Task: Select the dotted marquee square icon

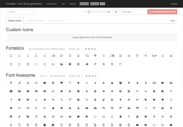Action: pyautogui.click(x=120, y=64)
